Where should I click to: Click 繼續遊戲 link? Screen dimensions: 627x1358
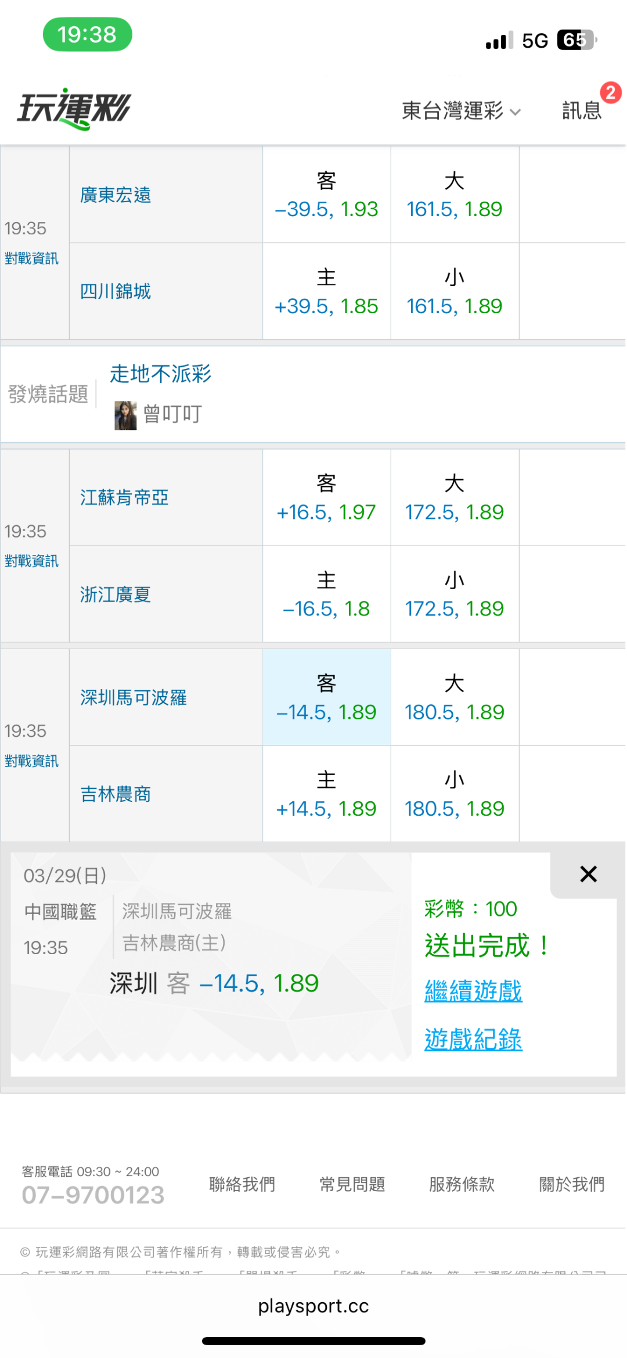point(473,991)
